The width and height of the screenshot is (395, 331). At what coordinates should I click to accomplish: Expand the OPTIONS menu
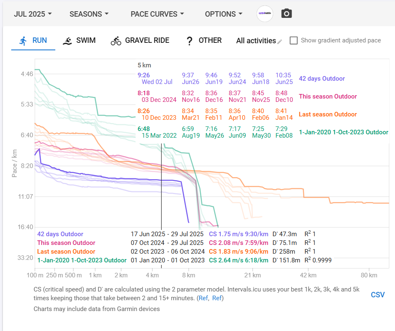(x=223, y=14)
